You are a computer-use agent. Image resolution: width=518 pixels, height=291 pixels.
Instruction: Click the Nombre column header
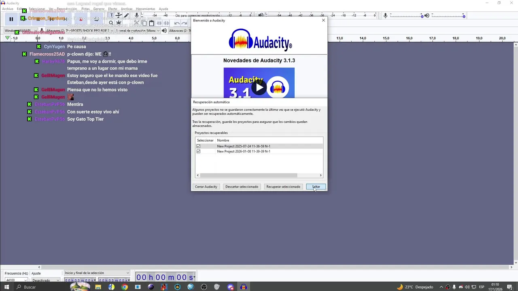coord(223,140)
